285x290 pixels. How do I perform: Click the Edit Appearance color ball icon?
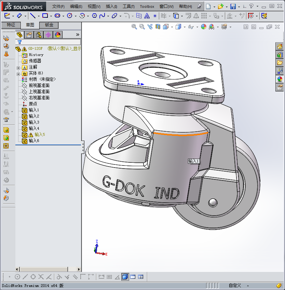tap(203, 27)
